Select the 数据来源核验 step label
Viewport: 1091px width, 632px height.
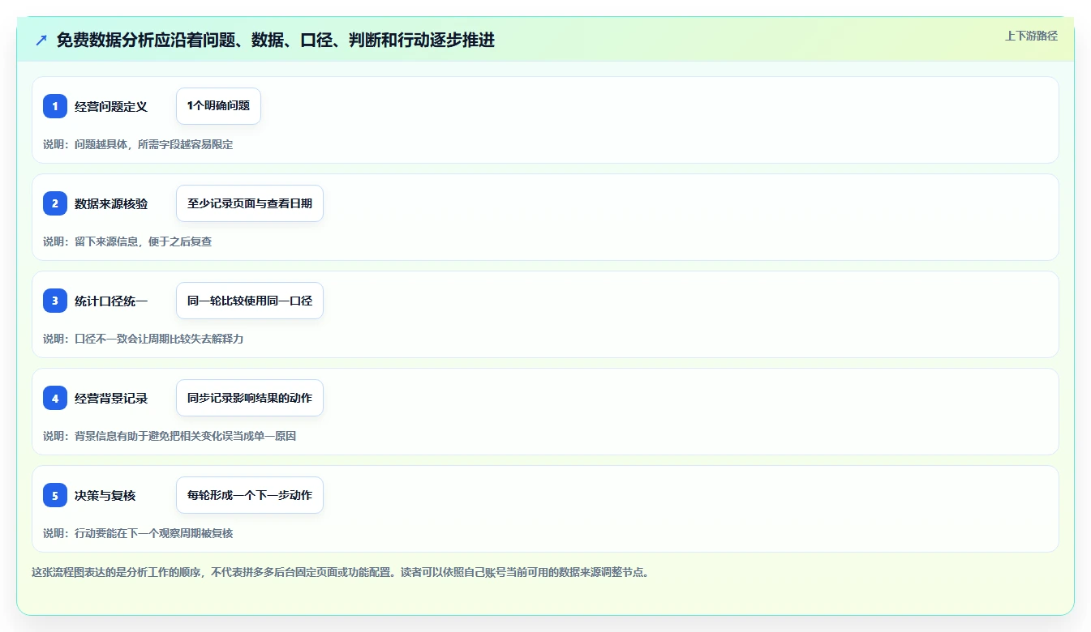pos(111,203)
